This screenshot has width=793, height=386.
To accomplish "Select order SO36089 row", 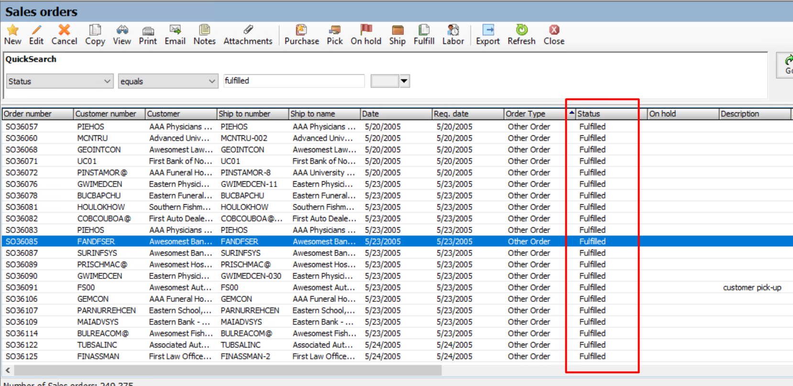I will point(396,265).
